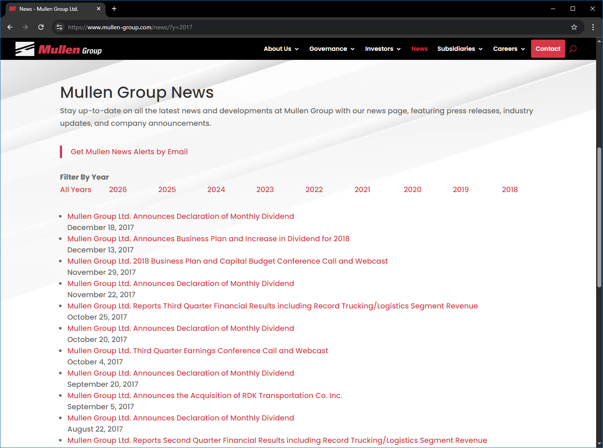Maximize the browser window
The height and width of the screenshot is (448, 603).
(573, 9)
